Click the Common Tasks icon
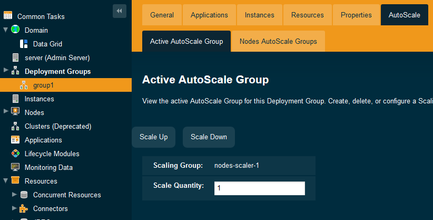433x220 pixels. [8, 16]
